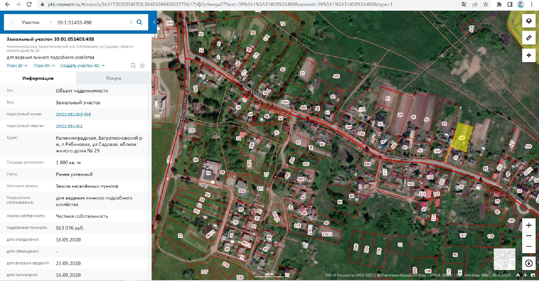Select the heading Земельный участок 39:01:051403:498
Image resolution: width=539 pixels, height=281 pixels.
tap(51, 39)
